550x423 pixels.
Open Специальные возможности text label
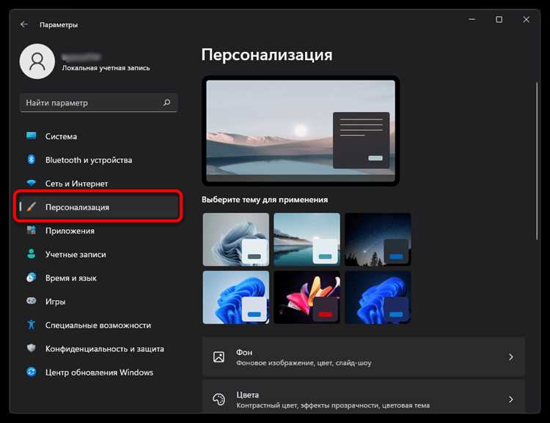coord(98,326)
